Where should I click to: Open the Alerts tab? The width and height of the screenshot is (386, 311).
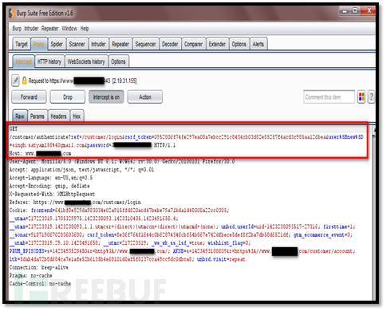258,44
